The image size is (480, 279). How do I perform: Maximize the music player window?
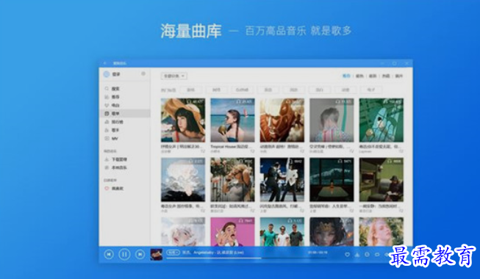[394, 63]
